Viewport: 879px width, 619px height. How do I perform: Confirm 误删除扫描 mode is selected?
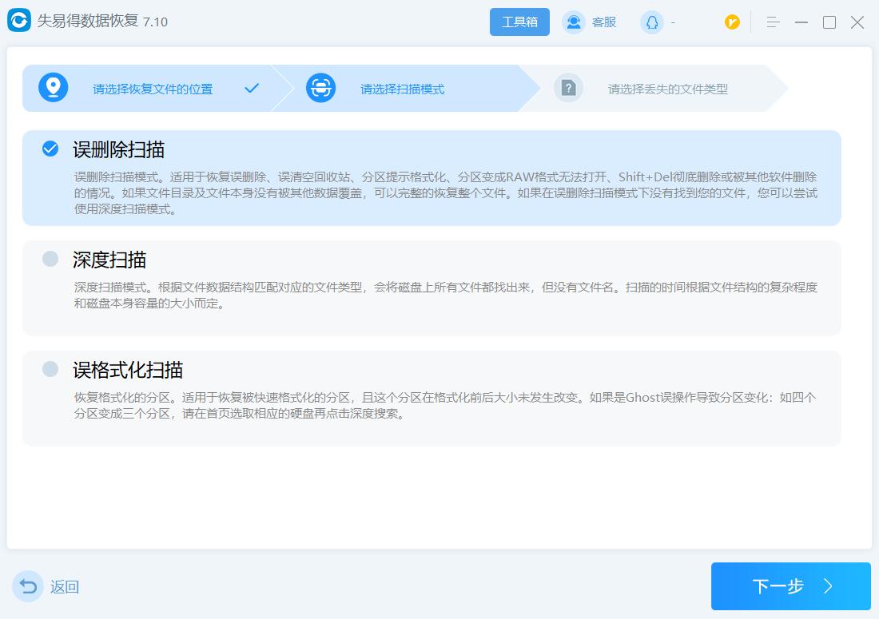click(x=50, y=150)
